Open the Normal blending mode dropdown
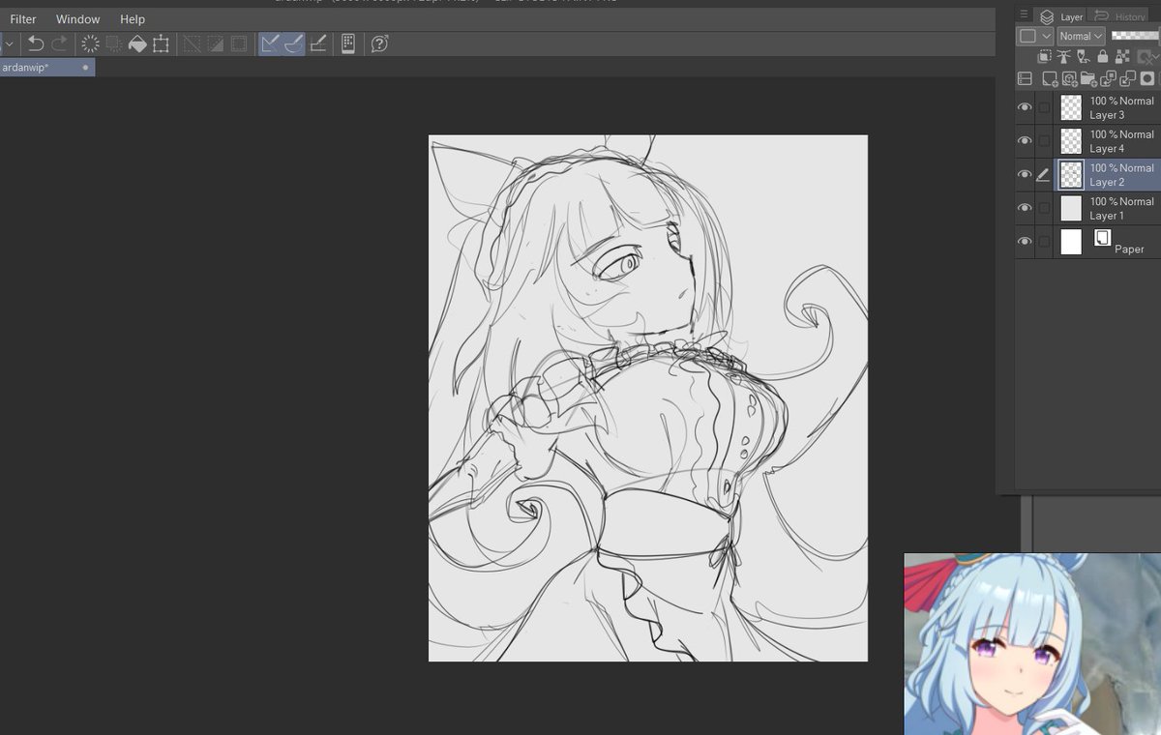 tap(1081, 36)
